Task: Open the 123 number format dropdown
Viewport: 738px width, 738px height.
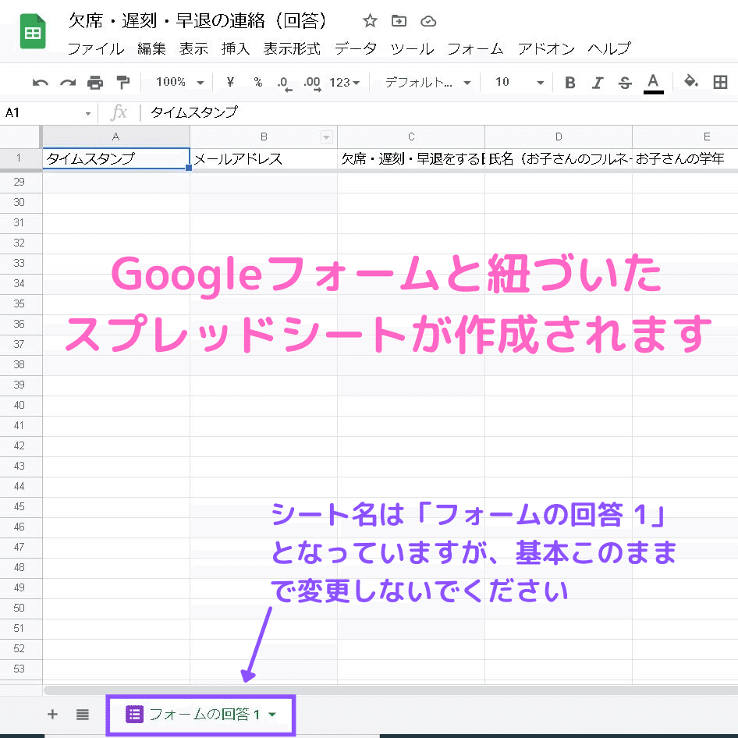Action: coord(344,83)
